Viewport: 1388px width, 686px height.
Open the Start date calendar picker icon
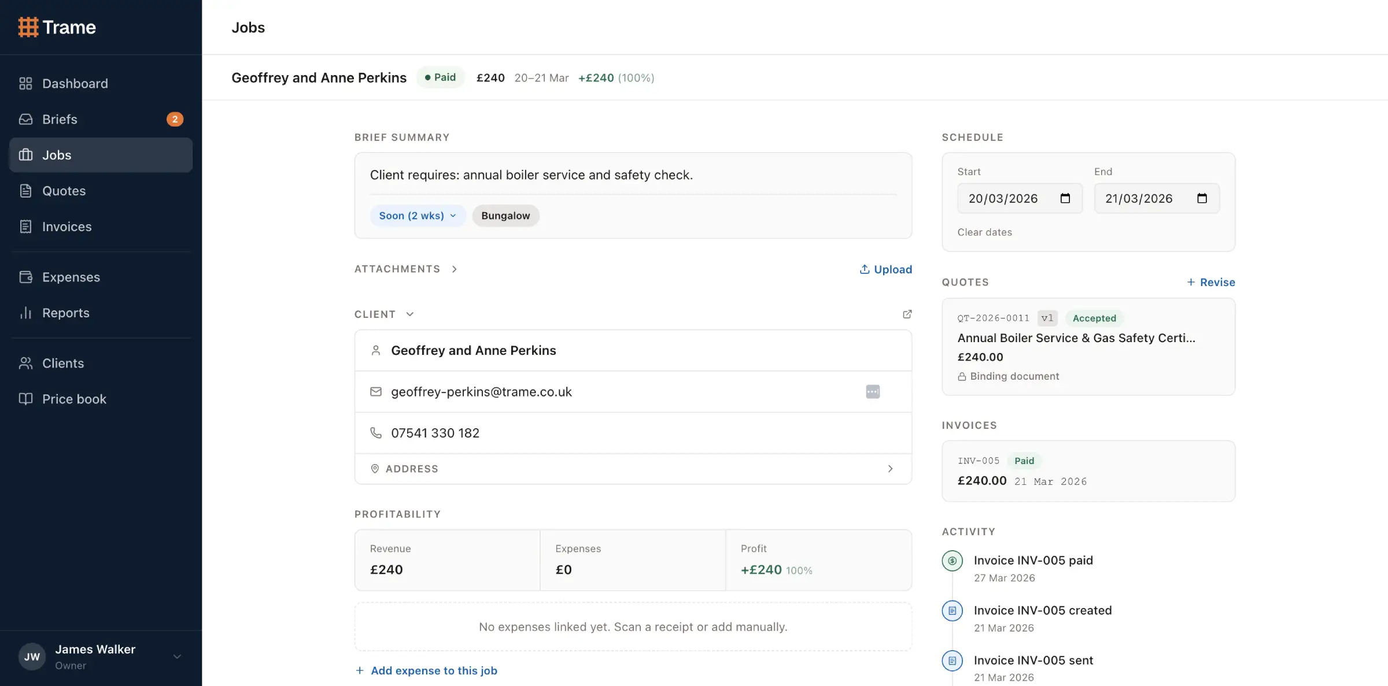(1065, 198)
